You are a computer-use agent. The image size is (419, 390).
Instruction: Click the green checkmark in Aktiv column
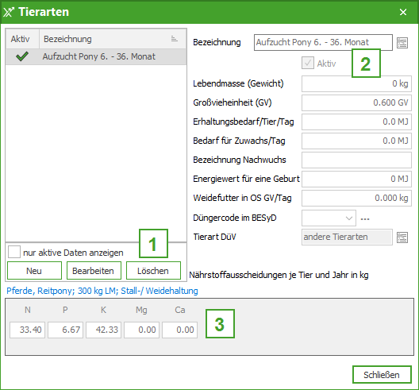[22, 56]
